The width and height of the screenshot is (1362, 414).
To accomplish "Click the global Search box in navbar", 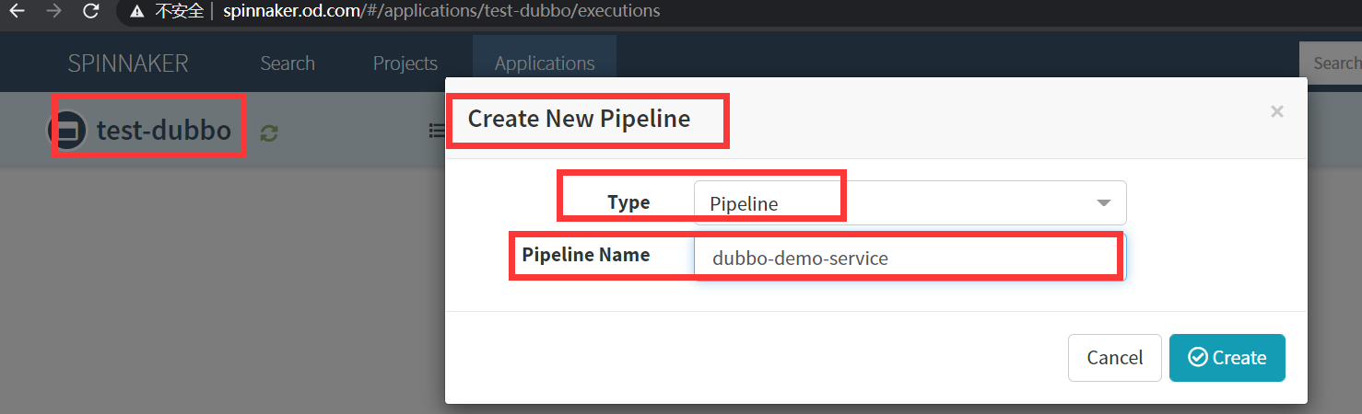I will coord(1331,63).
